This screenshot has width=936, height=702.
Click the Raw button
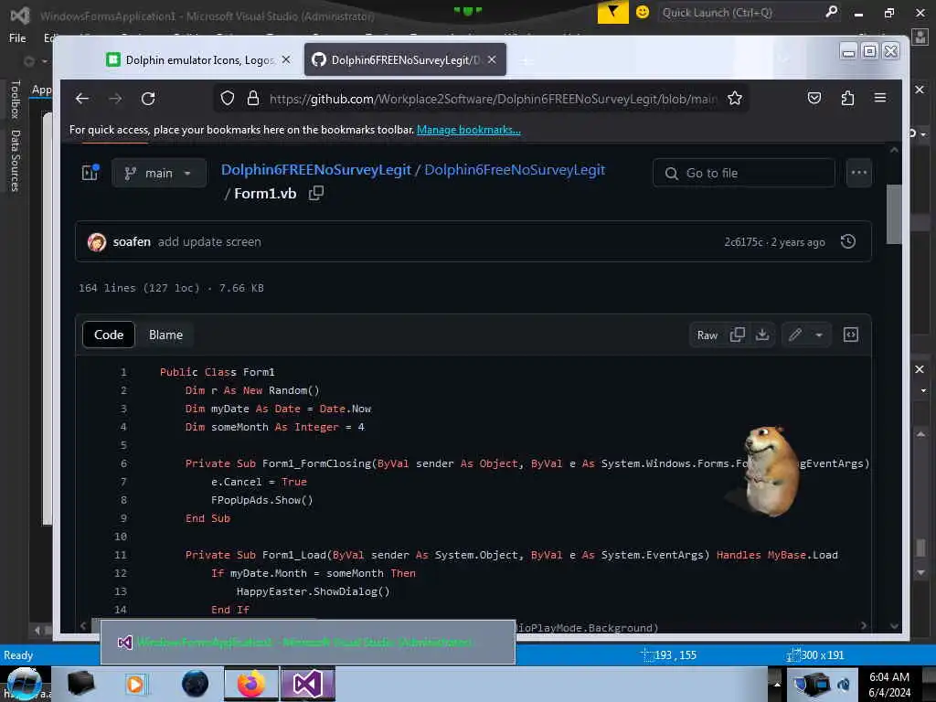[x=707, y=335]
